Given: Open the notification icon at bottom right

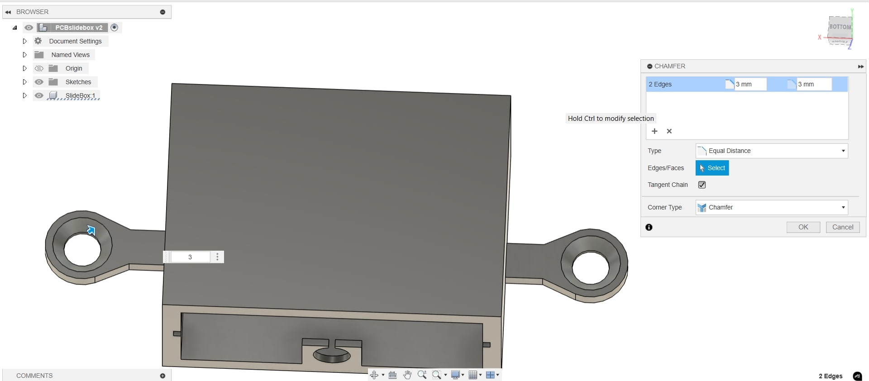Looking at the screenshot, I should [857, 376].
